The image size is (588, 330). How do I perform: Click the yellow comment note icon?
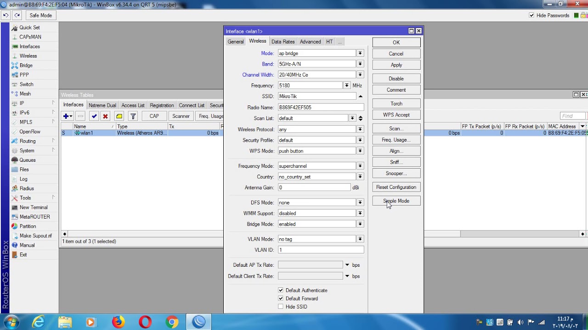pos(119,116)
